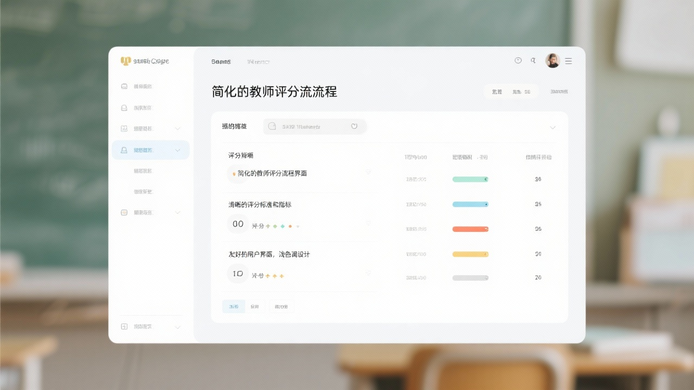Viewport: 694px width, 390px height.
Task: Click the refresh icon inside the search field
Action: point(355,126)
